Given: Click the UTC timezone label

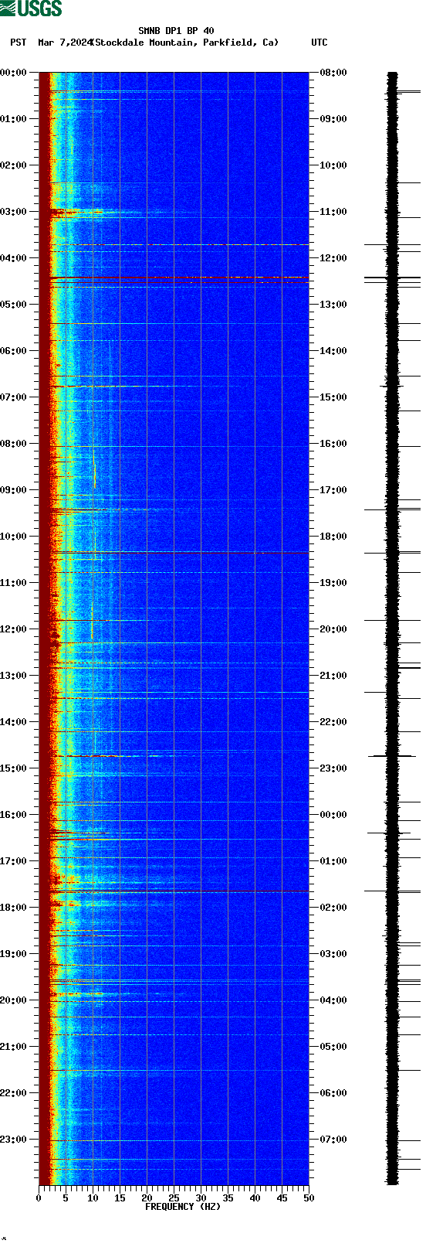Looking at the screenshot, I should (319, 43).
